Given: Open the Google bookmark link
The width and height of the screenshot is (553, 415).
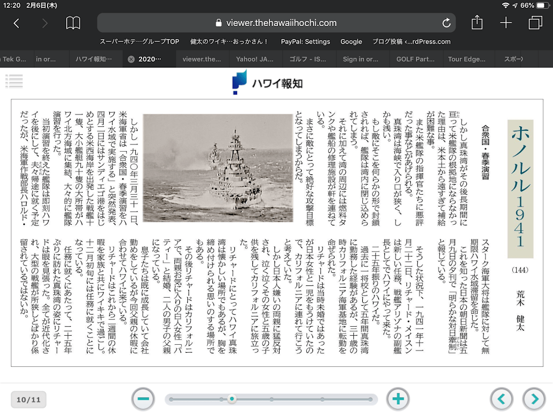Looking at the screenshot, I should point(351,41).
